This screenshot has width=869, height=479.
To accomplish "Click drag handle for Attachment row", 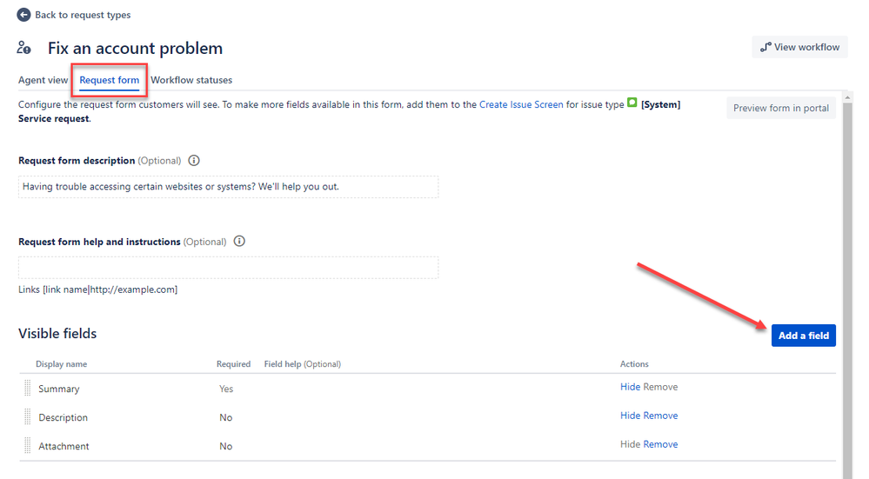I will coord(27,446).
